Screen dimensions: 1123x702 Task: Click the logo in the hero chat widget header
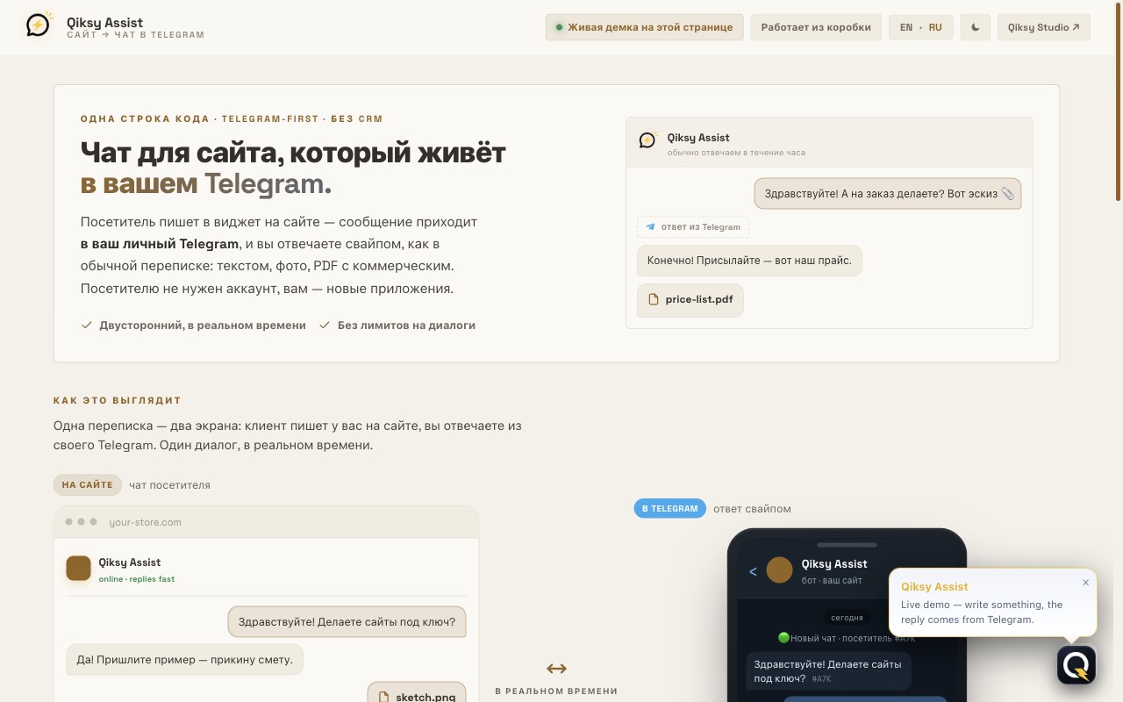point(648,140)
